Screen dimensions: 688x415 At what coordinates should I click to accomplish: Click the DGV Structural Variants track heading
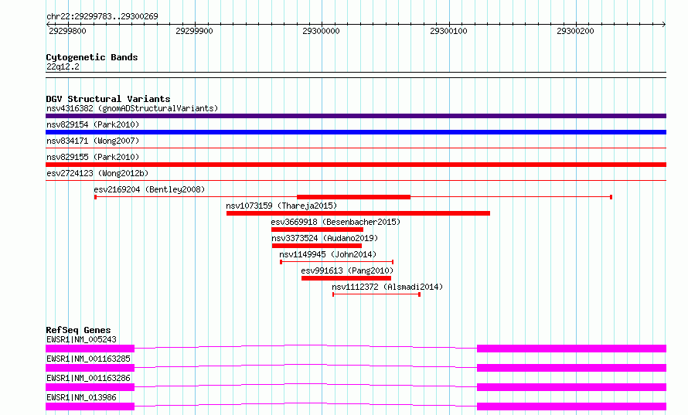click(x=108, y=99)
